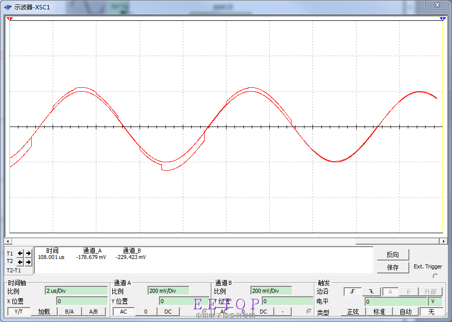Screen dimensions: 452x322
Task: Click the T2-T1 label
Action: click(x=13, y=270)
